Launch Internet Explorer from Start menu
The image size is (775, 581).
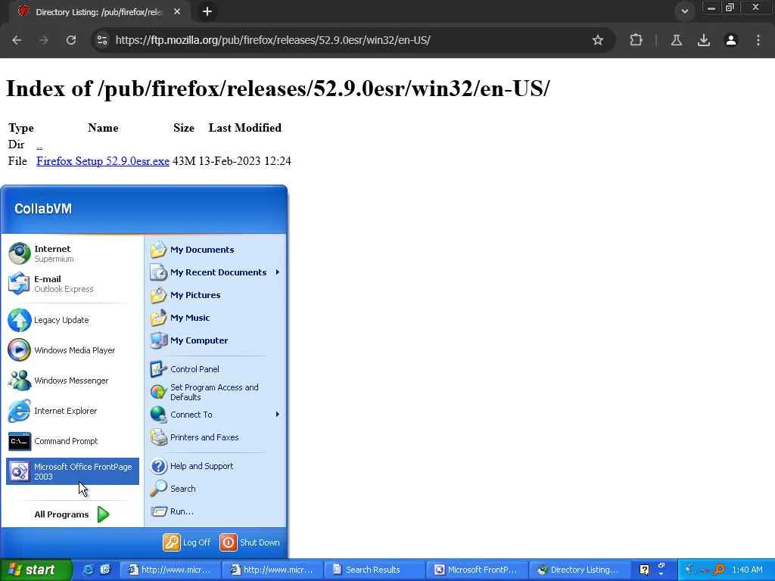pyautogui.click(x=73, y=411)
